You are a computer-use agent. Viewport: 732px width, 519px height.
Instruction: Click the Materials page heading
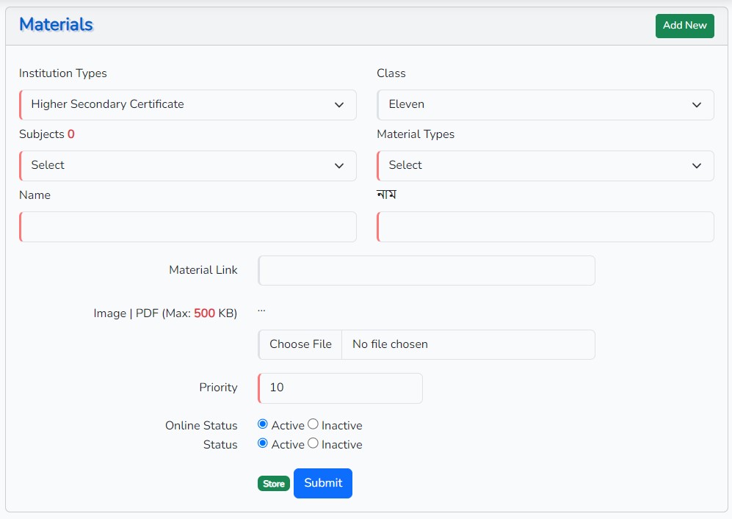pyautogui.click(x=56, y=25)
